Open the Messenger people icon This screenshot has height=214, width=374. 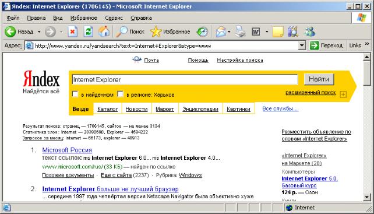pyautogui.click(x=309, y=31)
